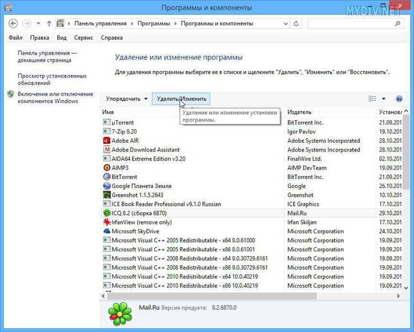Sort by Имя column header
Image resolution: width=414 pixels, height=332 pixels.
(108, 112)
